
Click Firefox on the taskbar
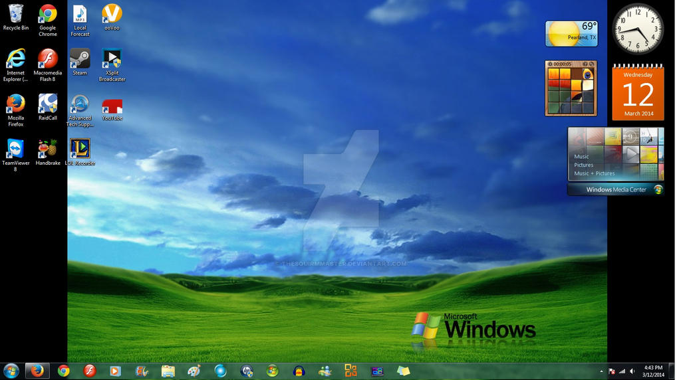tap(37, 371)
